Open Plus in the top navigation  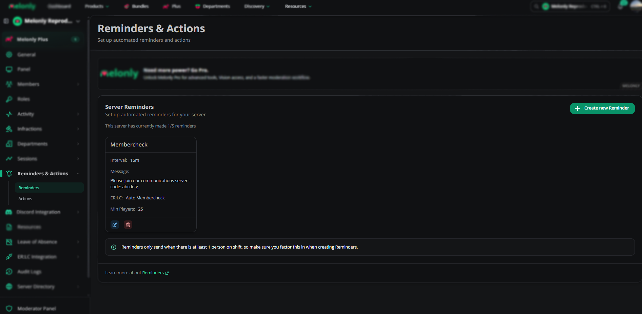(x=172, y=6)
